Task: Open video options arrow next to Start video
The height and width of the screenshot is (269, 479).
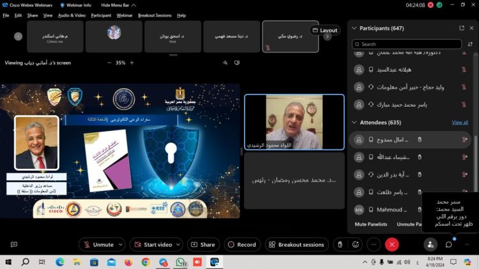Action: pyautogui.click(x=178, y=245)
